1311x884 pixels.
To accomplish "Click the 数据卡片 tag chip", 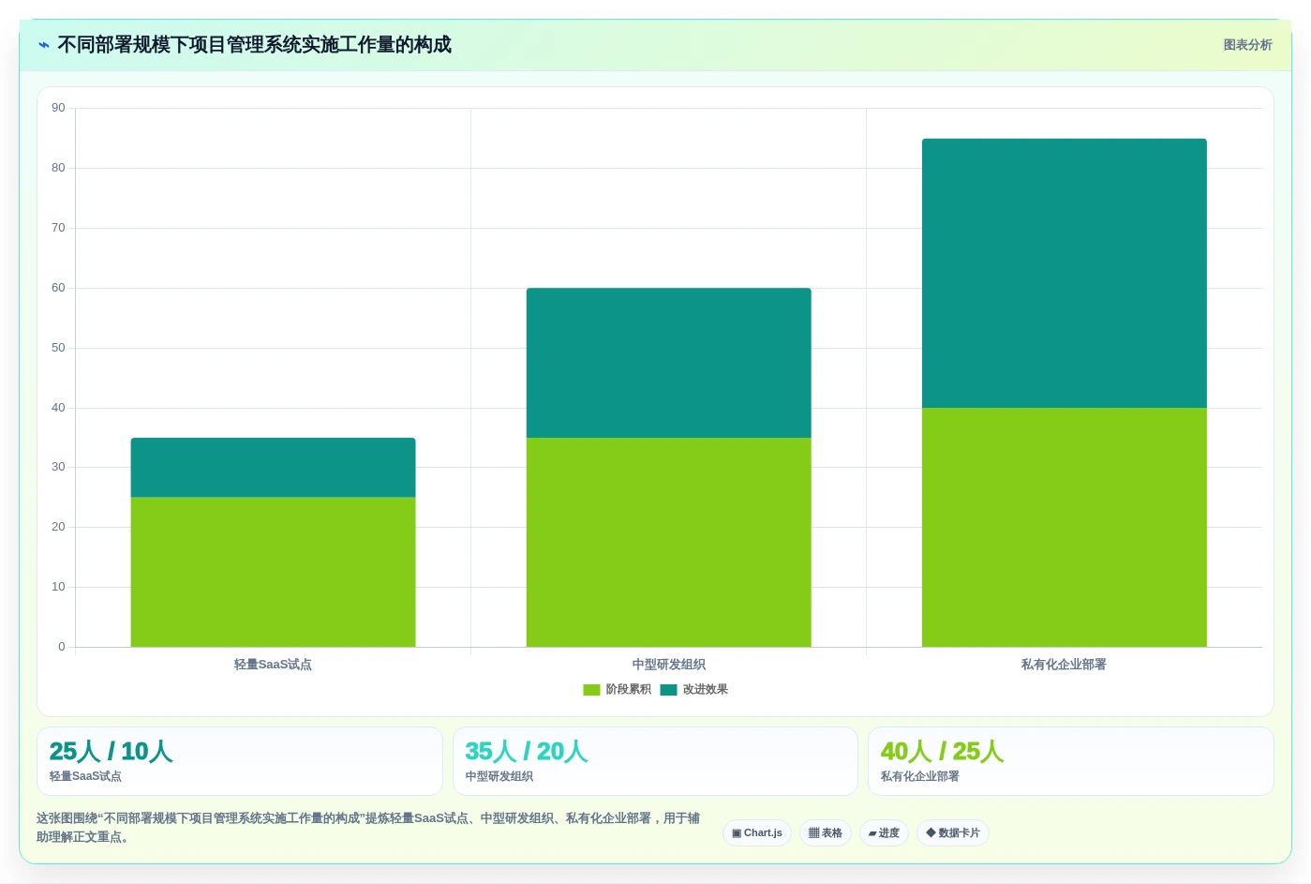I will click(953, 833).
